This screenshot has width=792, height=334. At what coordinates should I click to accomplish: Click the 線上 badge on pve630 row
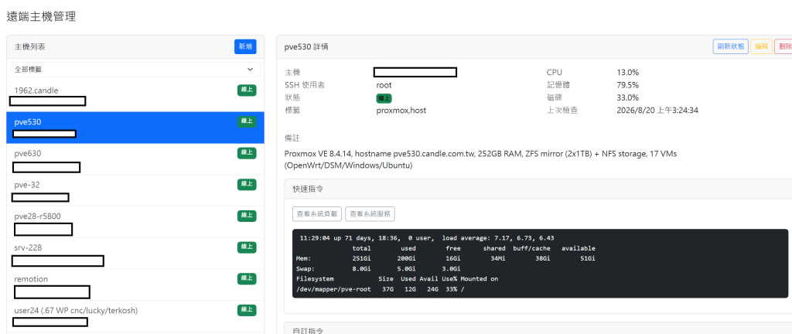point(247,153)
